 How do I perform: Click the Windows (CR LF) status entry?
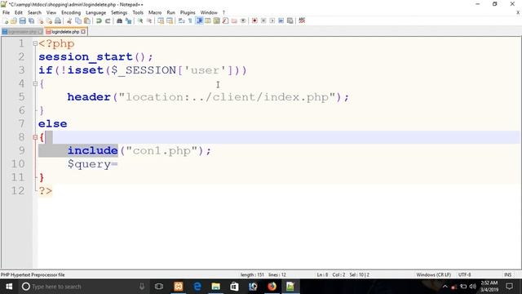[x=433, y=274]
